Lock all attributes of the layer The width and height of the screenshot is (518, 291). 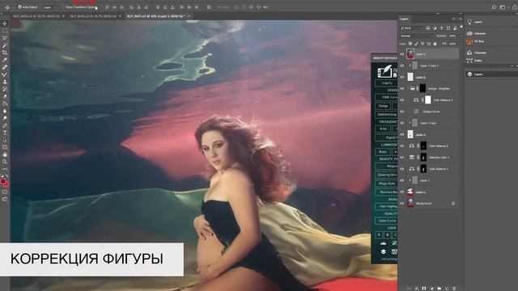pyautogui.click(x=435, y=44)
